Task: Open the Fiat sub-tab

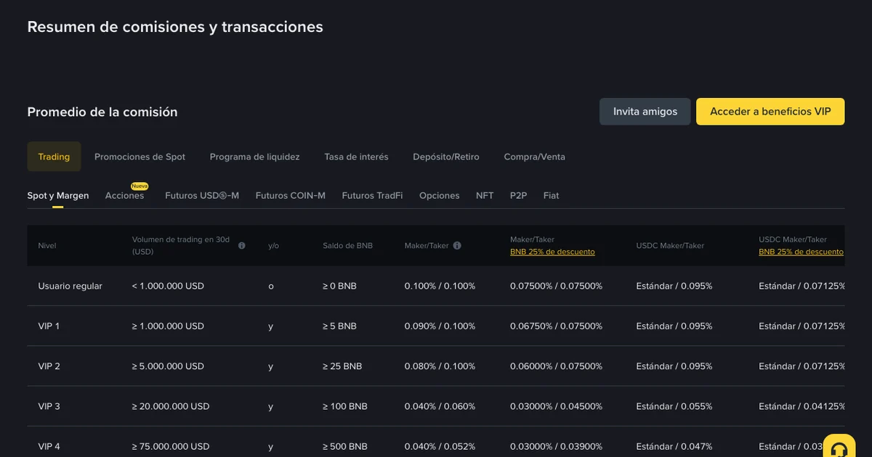Action: point(551,196)
